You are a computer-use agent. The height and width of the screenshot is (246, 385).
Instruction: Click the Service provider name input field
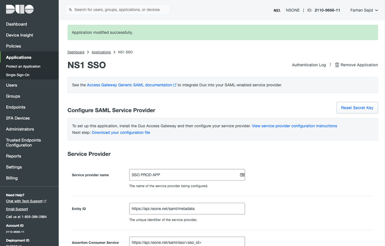point(187,175)
